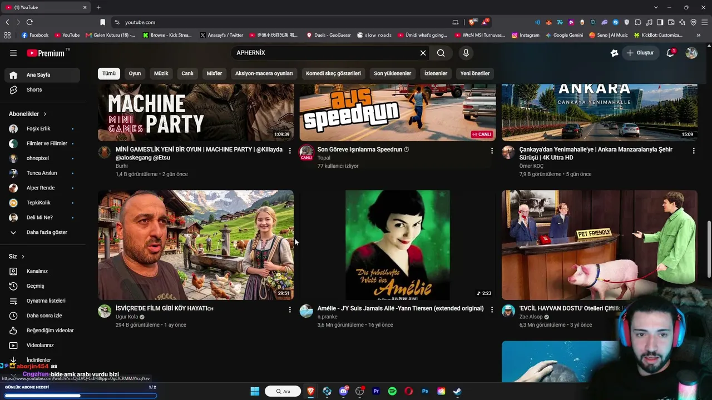Select the Tümü filter chip
The width and height of the screenshot is (712, 400).
click(109, 73)
